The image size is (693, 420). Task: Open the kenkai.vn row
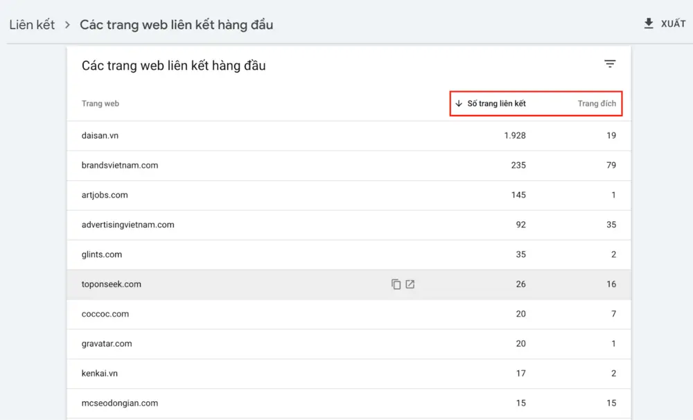349,373
